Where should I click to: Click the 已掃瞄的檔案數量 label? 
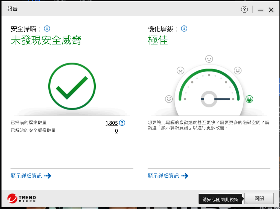point(31,123)
